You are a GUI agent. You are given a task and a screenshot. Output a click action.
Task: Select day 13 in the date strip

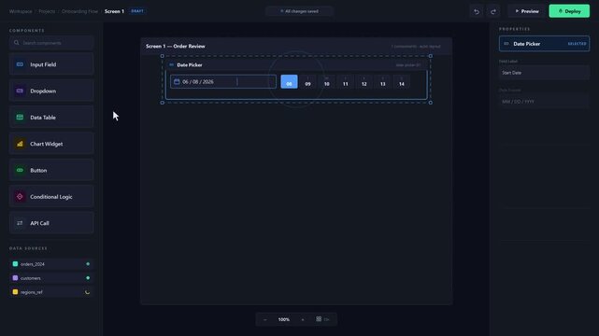(x=383, y=81)
